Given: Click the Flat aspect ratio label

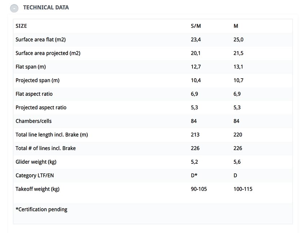Looking at the screenshot, I should coord(34,94).
